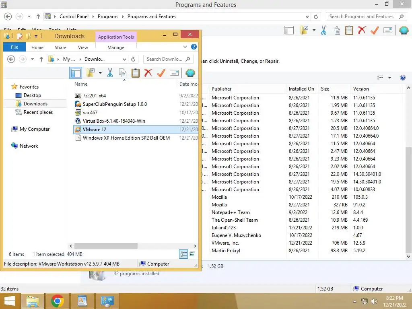Image resolution: width=412 pixels, height=309 pixels.
Task: Open the Share ribbon tab
Action: pos(60,47)
